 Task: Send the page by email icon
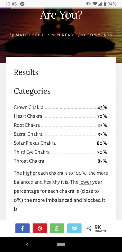tap(74, 228)
